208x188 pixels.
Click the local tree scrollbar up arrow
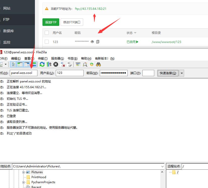(x=162, y=172)
